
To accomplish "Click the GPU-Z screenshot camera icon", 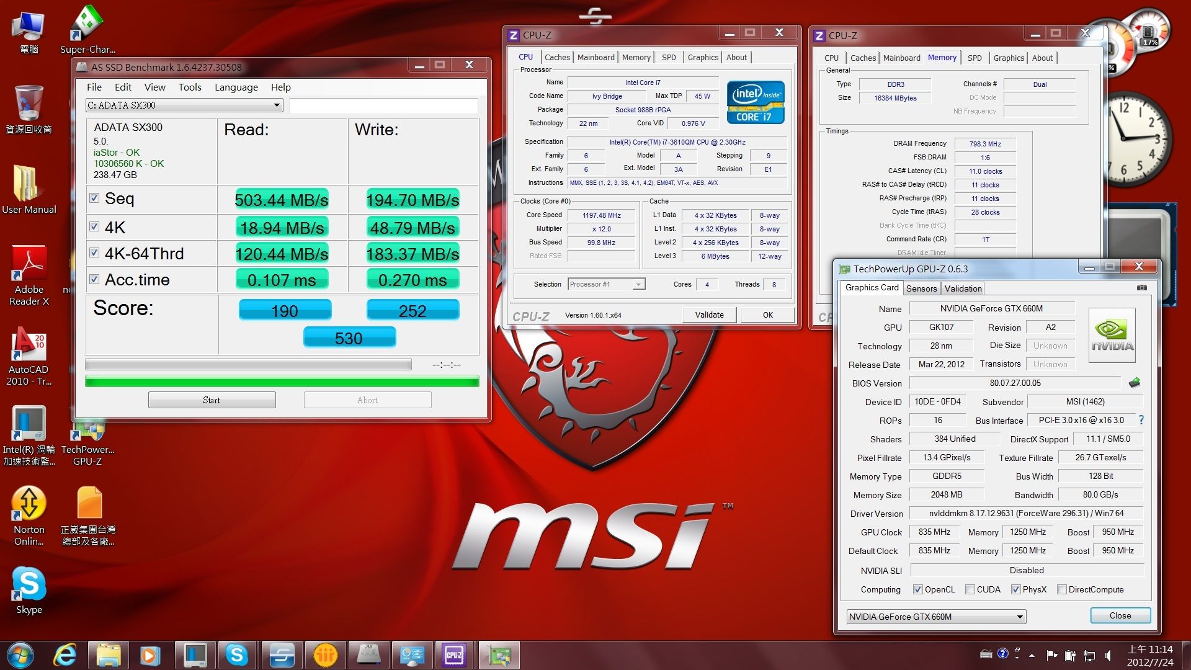I will (1141, 288).
